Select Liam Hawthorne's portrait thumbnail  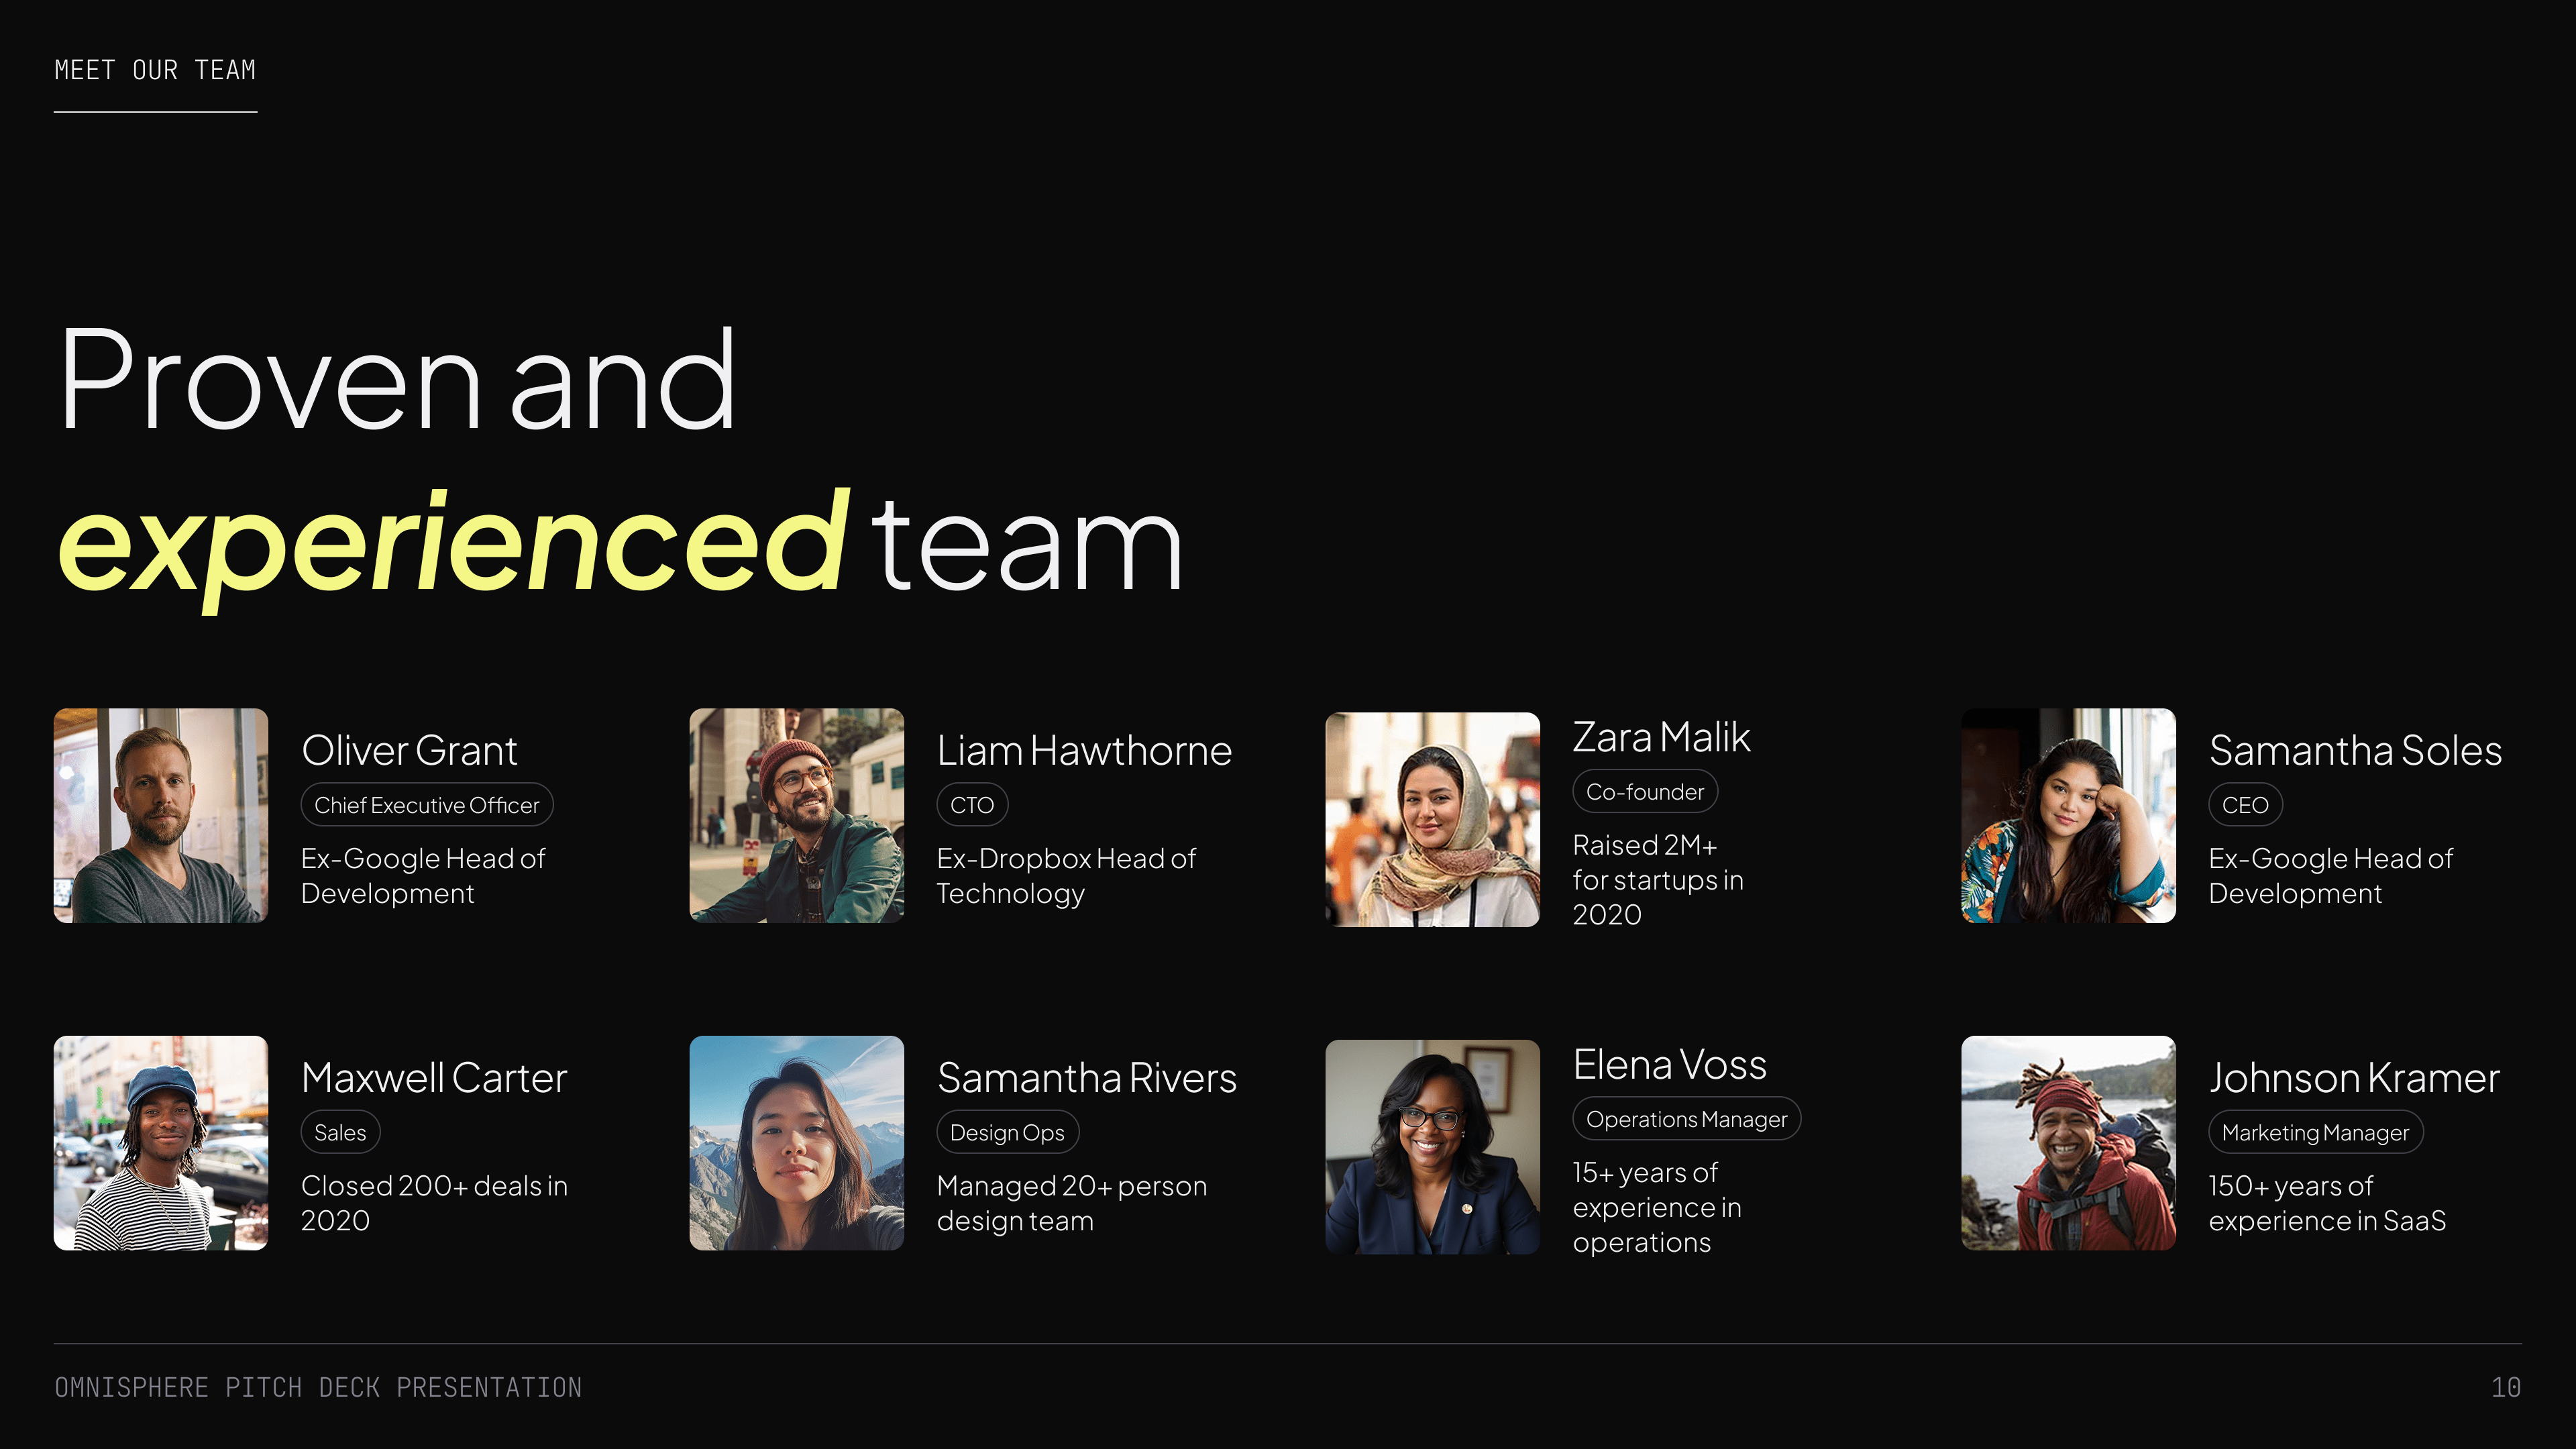pyautogui.click(x=796, y=815)
